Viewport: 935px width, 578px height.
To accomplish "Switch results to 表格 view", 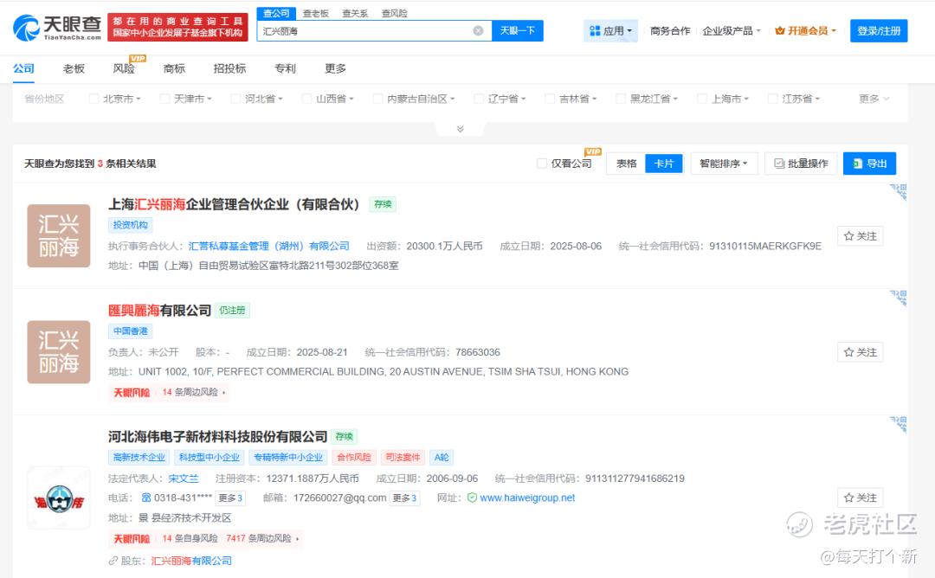I will 626,164.
